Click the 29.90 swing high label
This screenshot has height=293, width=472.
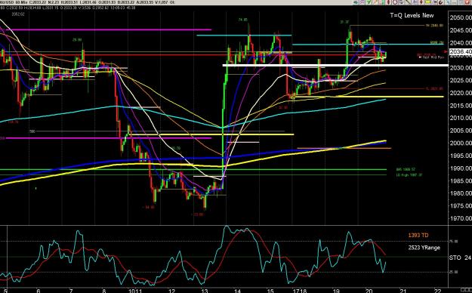pos(77,40)
